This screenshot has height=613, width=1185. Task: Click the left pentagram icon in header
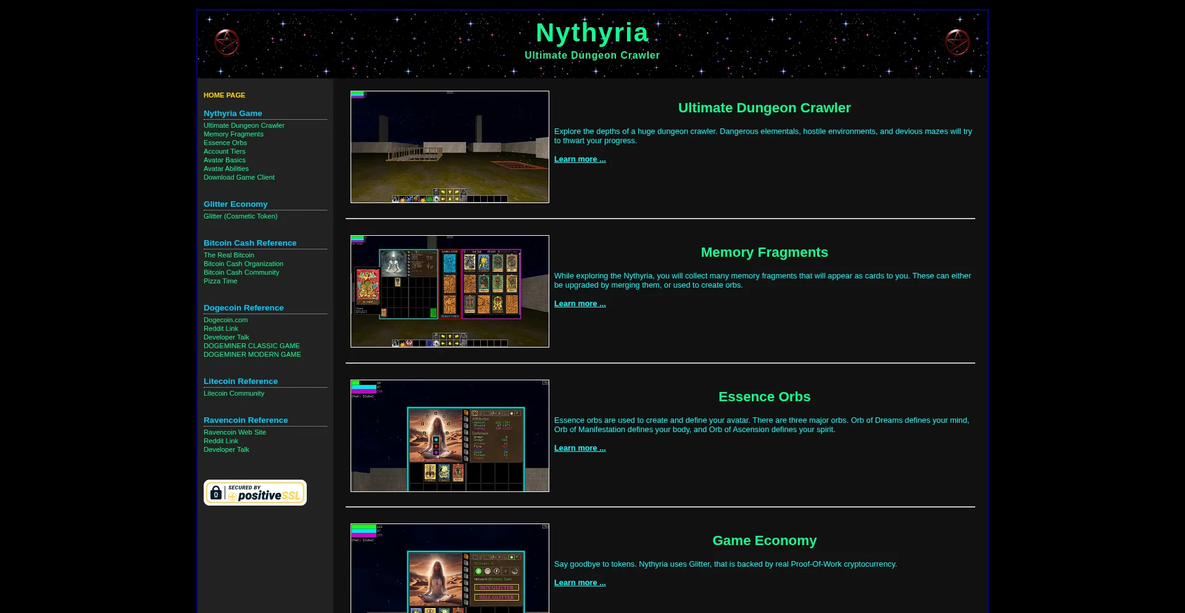[x=227, y=43]
